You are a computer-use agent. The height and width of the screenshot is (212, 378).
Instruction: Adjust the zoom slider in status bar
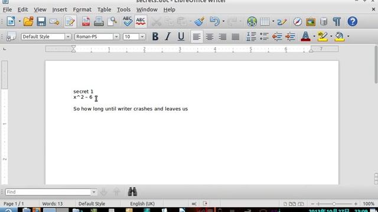coord(334,204)
